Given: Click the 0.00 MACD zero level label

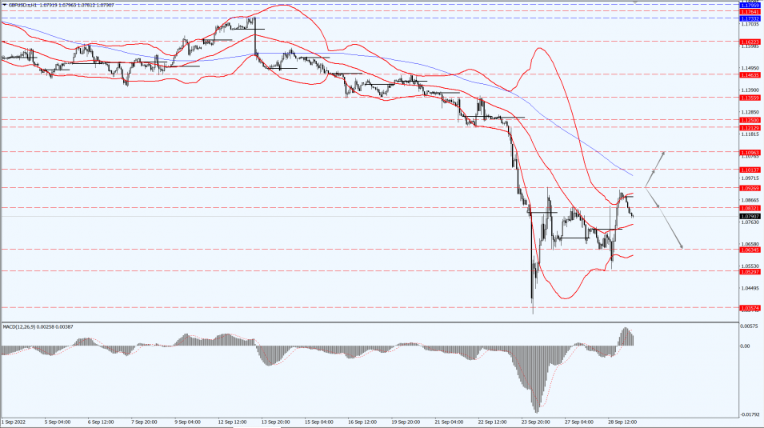Looking at the screenshot, I should [745, 346].
